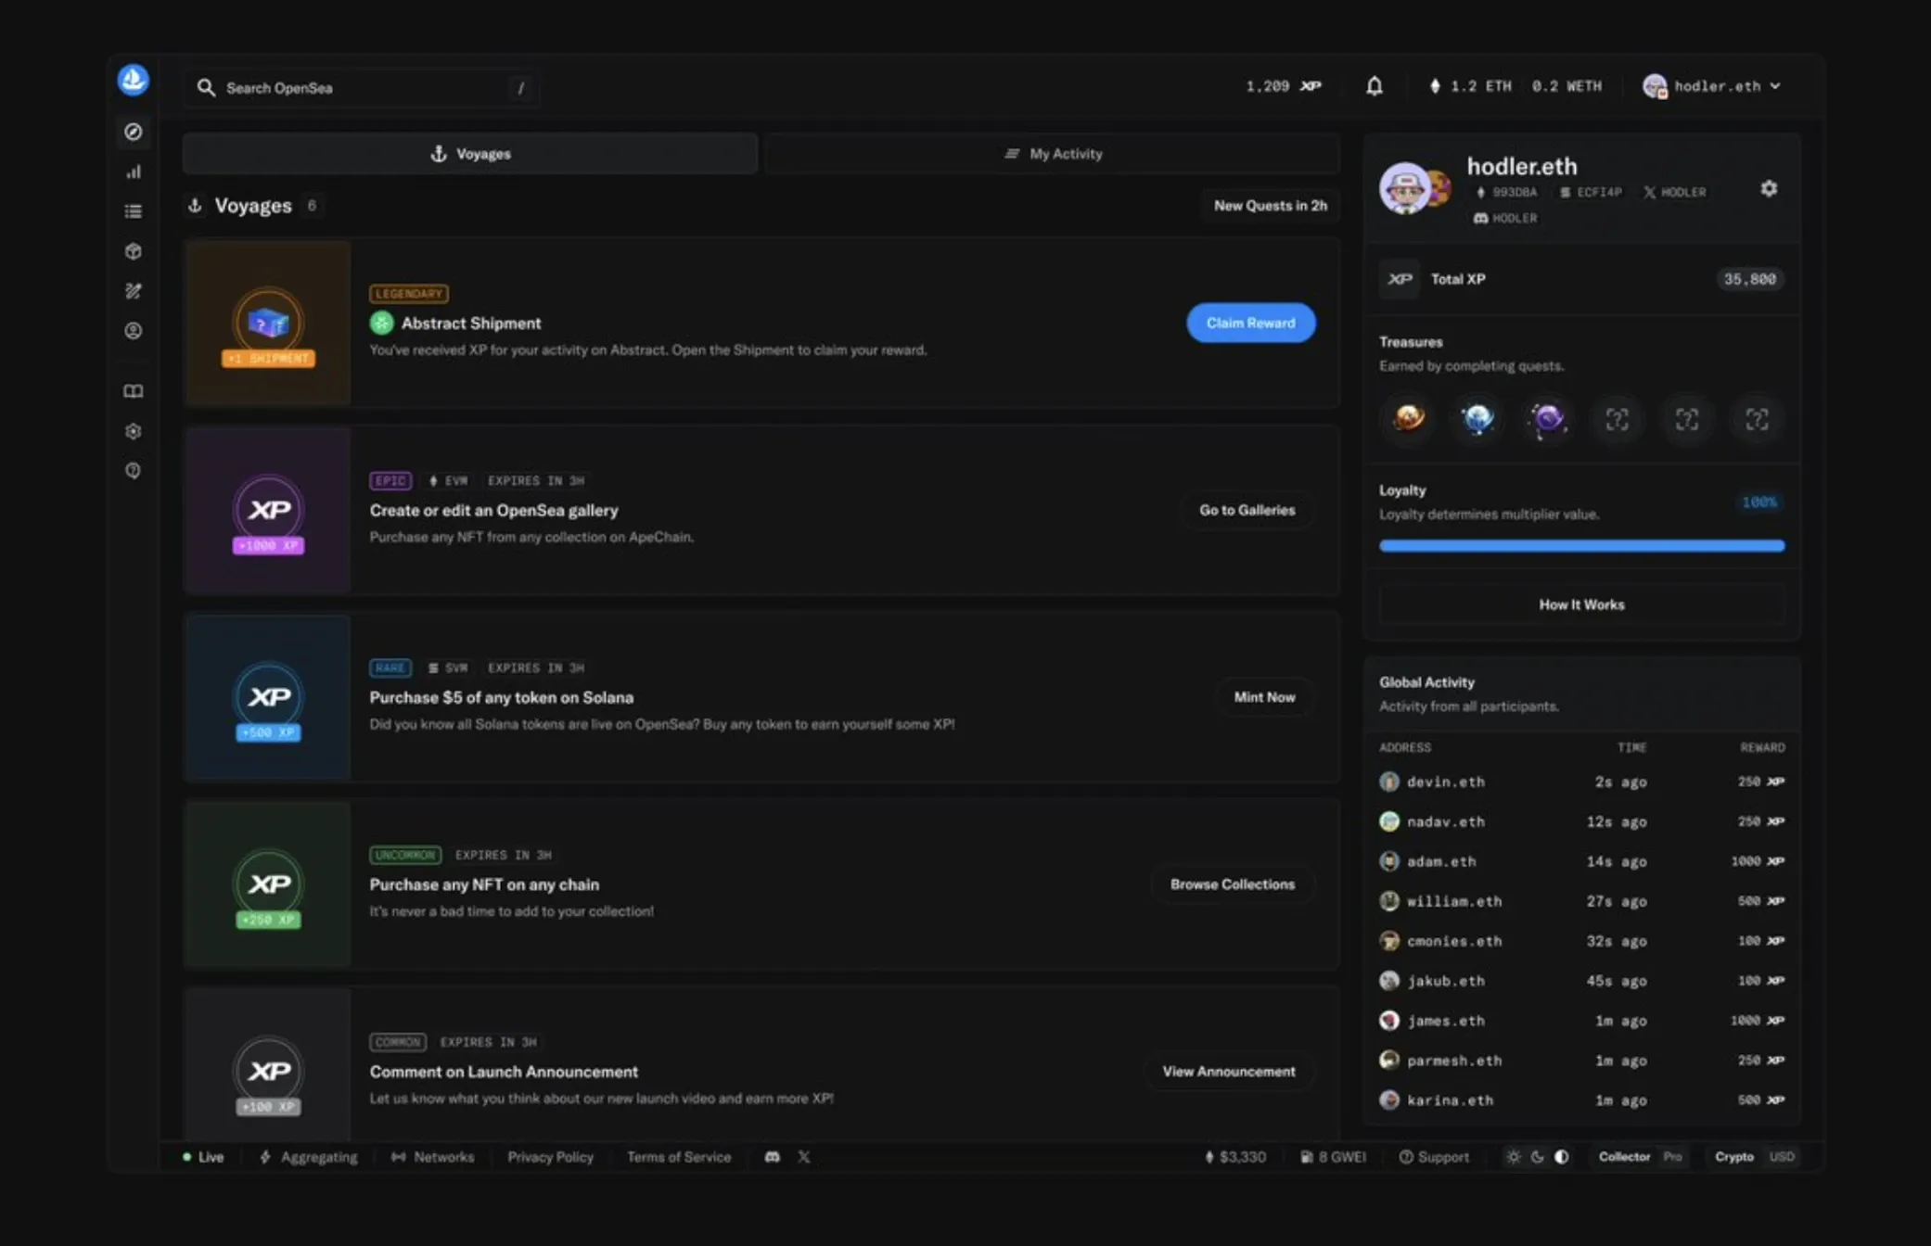Switch to the Voyages tab

click(x=470, y=154)
